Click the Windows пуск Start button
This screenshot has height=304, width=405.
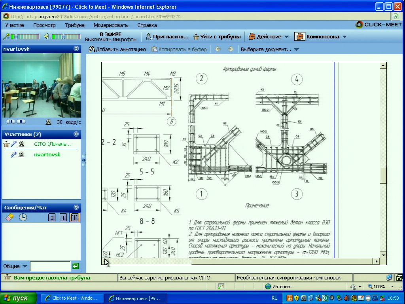pyautogui.click(x=18, y=298)
